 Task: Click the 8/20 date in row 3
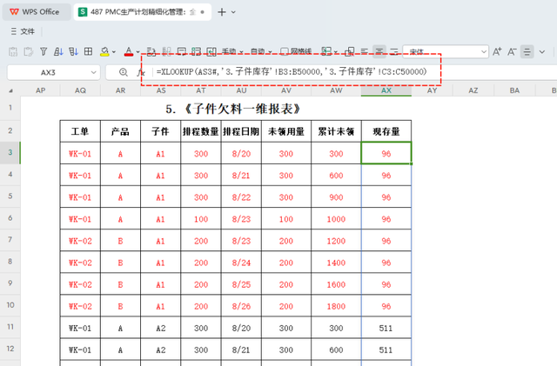point(241,154)
